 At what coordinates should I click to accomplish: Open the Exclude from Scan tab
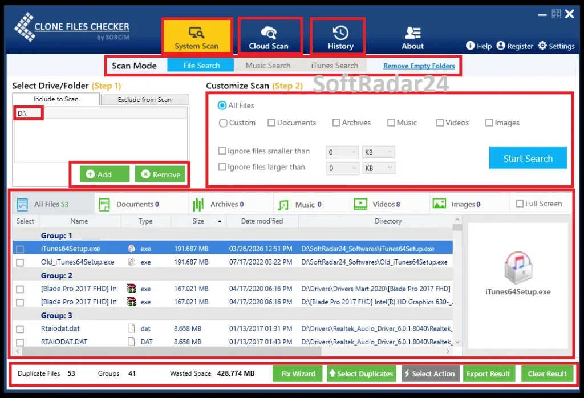144,99
